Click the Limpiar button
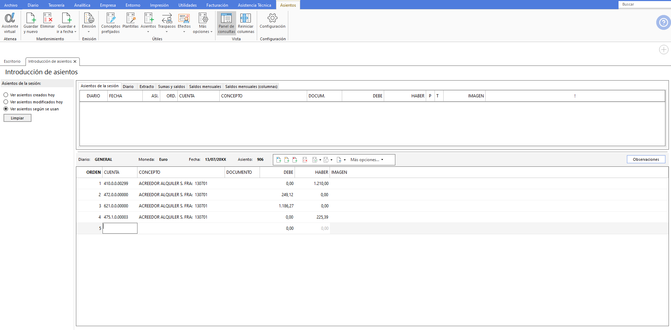 [x=17, y=118]
